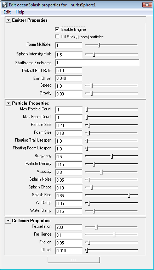Collapse the Particle Properties section
154x270 pixels.
(x=8, y=103)
